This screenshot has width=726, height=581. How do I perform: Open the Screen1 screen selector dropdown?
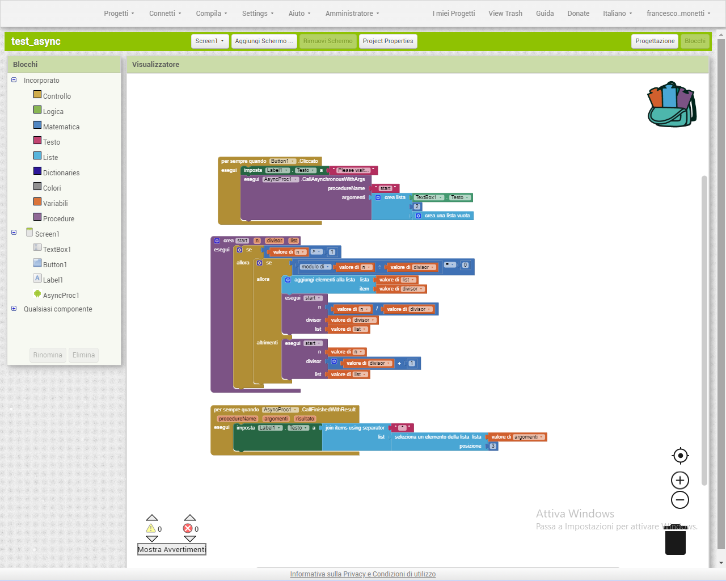pos(210,41)
